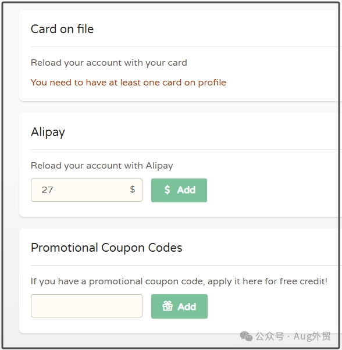Viewport: 342px width, 350px height.
Task: Click the Aug外贸 watermark text
Action: (x=312, y=336)
